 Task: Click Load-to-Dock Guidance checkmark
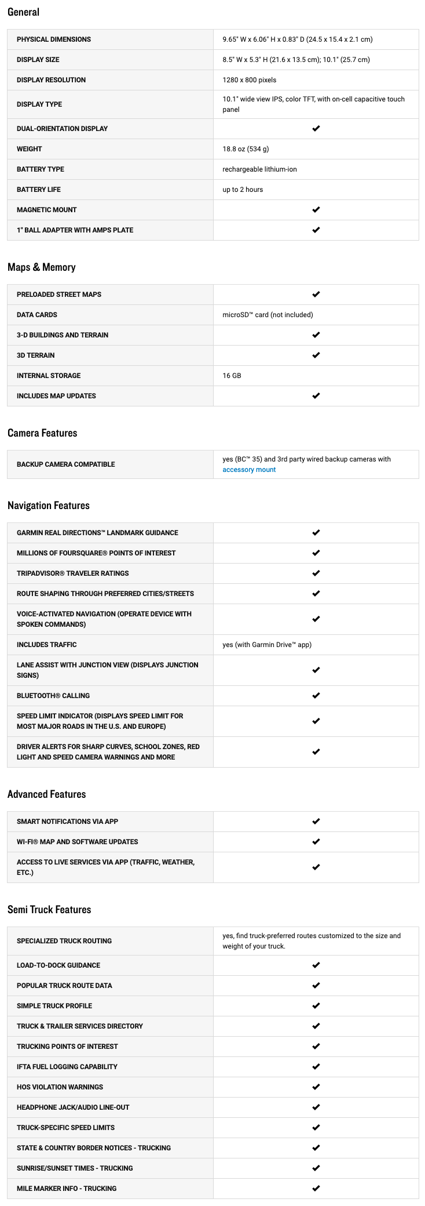click(x=316, y=965)
